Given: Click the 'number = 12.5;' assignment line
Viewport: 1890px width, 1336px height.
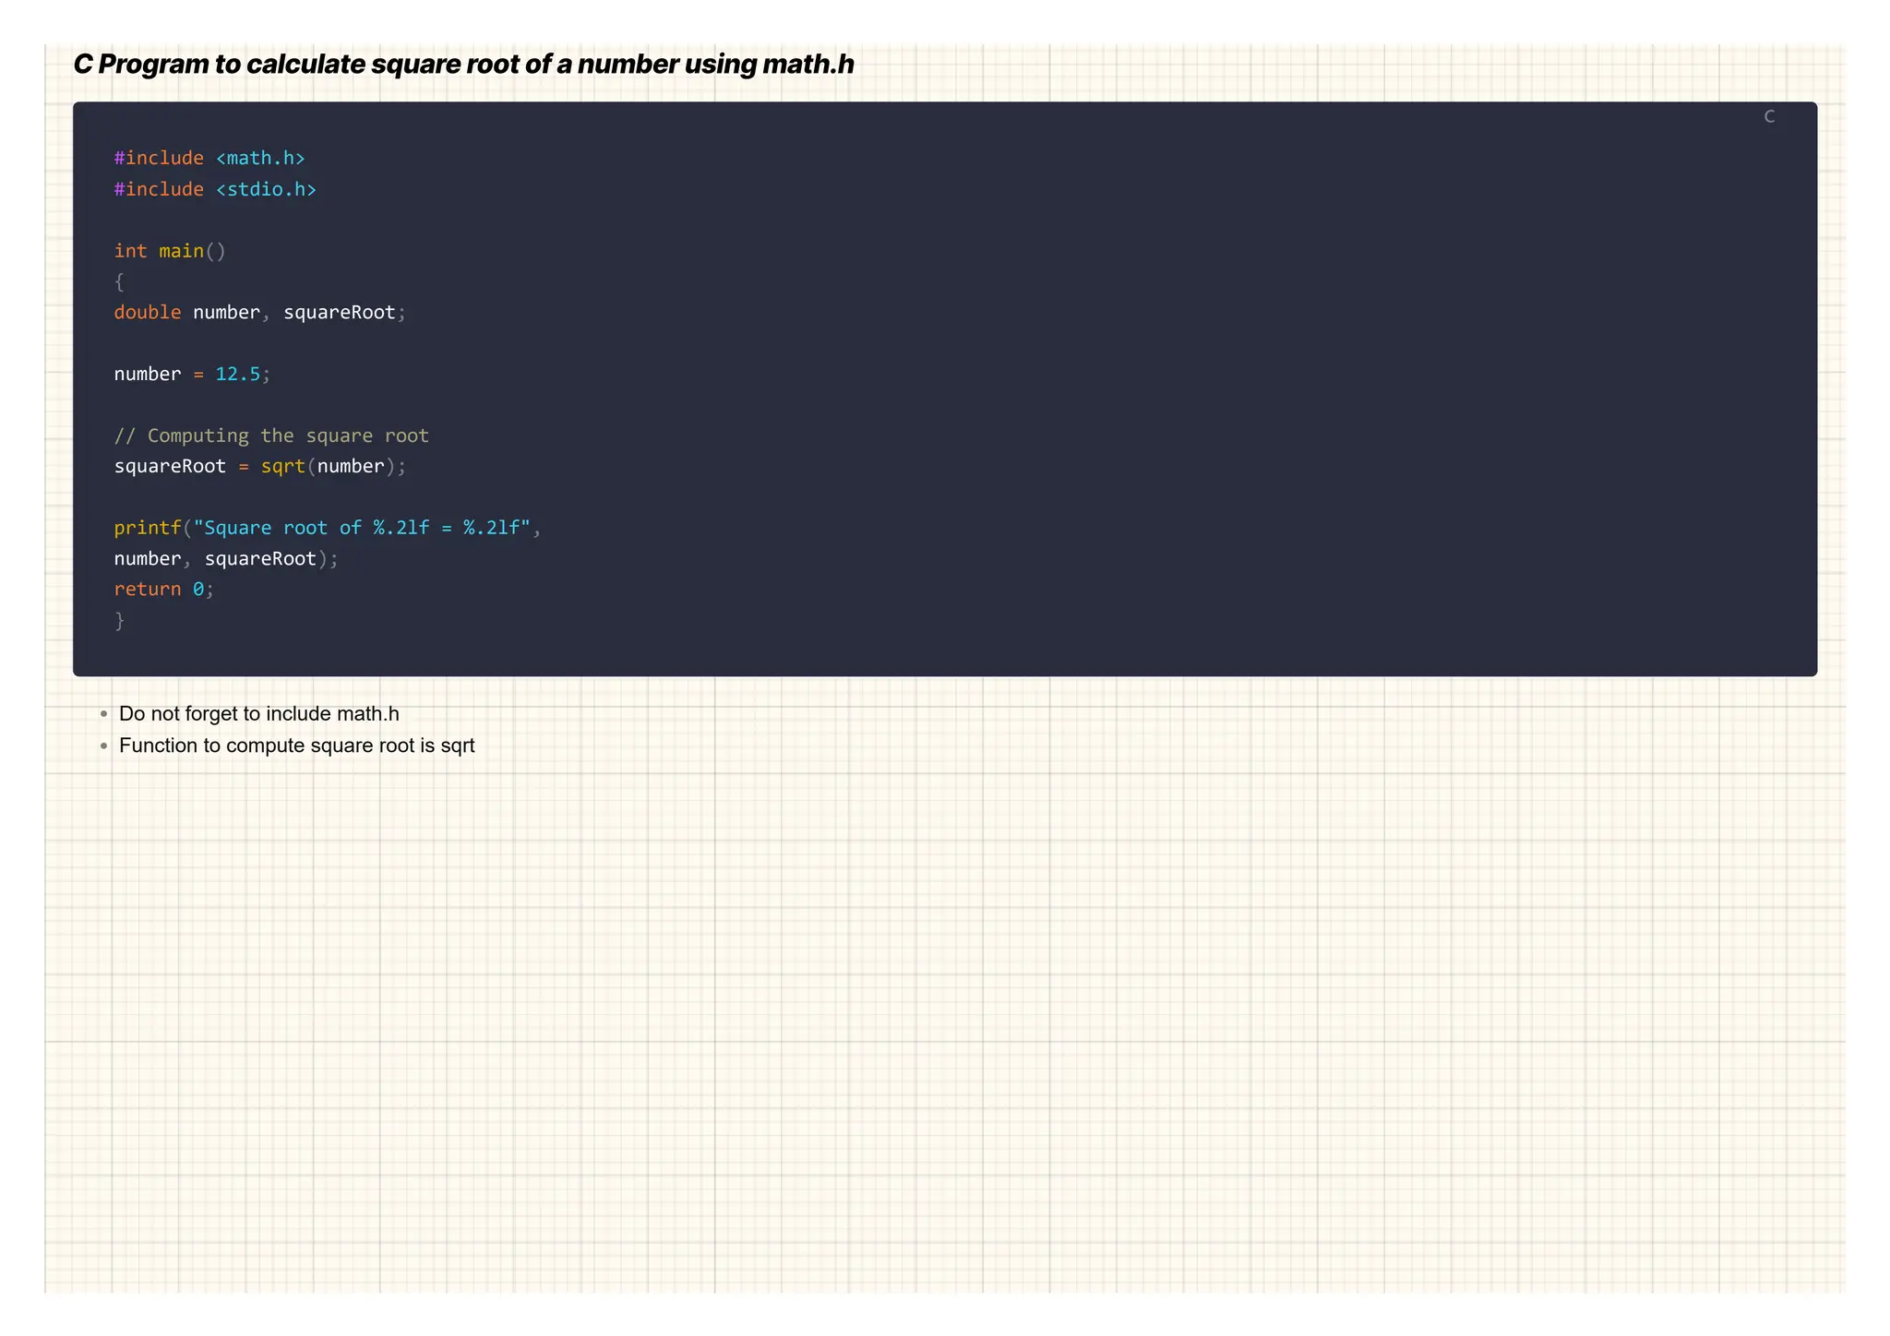Looking at the screenshot, I should click(192, 374).
